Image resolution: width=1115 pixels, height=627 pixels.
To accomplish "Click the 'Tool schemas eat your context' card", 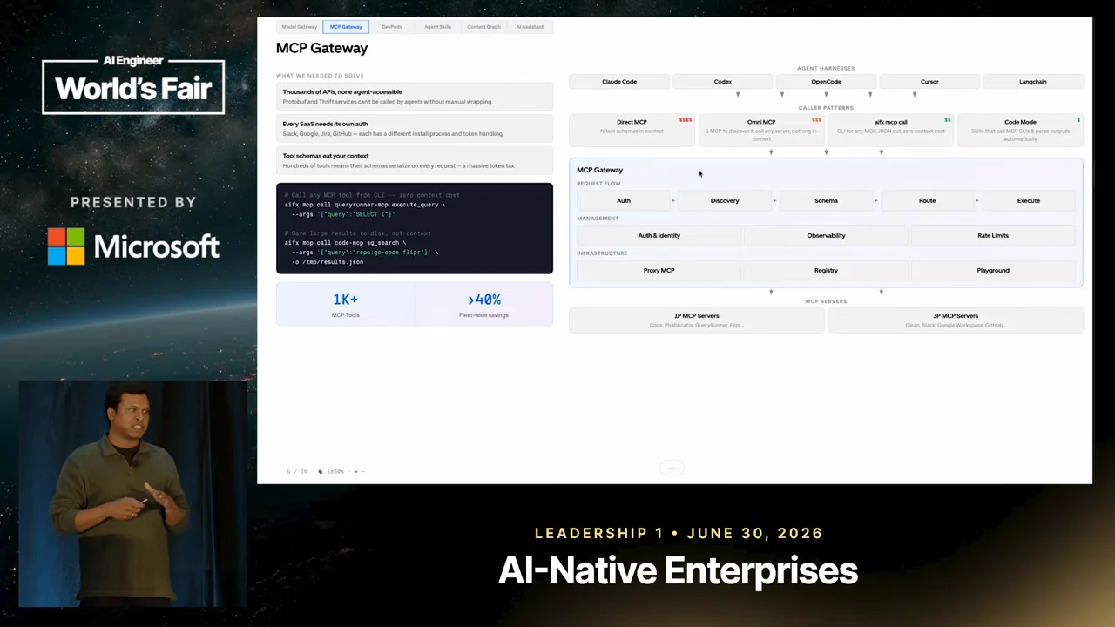I will tap(415, 161).
